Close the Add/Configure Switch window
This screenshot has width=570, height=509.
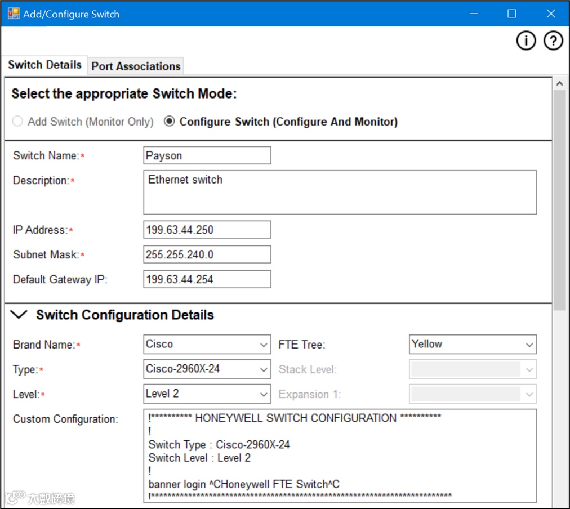click(x=551, y=14)
